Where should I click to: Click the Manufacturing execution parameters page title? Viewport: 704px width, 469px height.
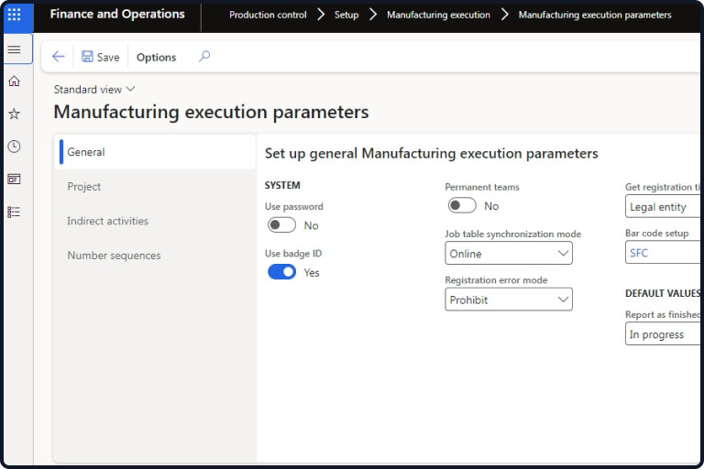(211, 112)
